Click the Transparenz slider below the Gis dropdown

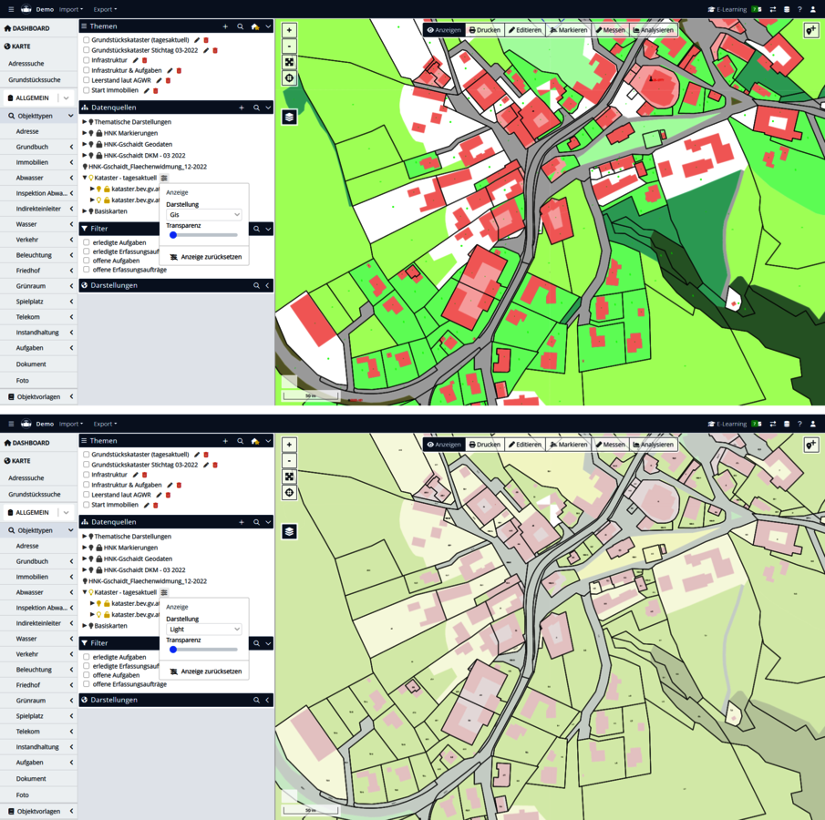tap(203, 235)
